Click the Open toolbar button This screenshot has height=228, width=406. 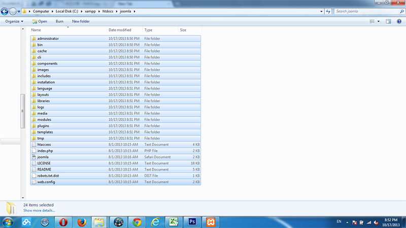40,21
